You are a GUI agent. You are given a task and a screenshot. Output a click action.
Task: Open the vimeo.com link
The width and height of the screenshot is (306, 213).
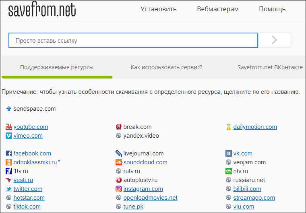point(28,136)
